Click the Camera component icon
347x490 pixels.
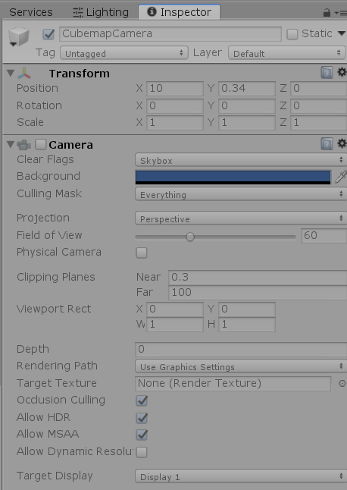tap(23, 145)
